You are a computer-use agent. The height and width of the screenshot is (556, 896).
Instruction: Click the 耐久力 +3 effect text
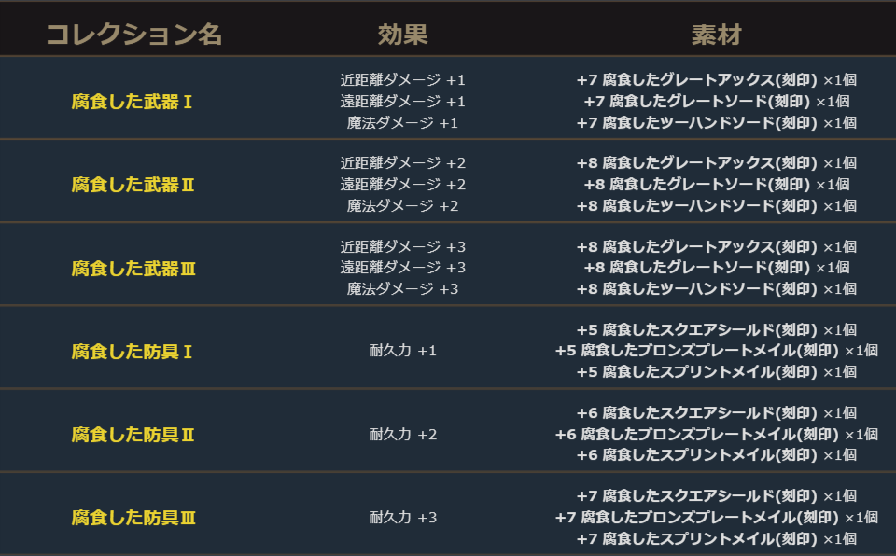(x=402, y=517)
